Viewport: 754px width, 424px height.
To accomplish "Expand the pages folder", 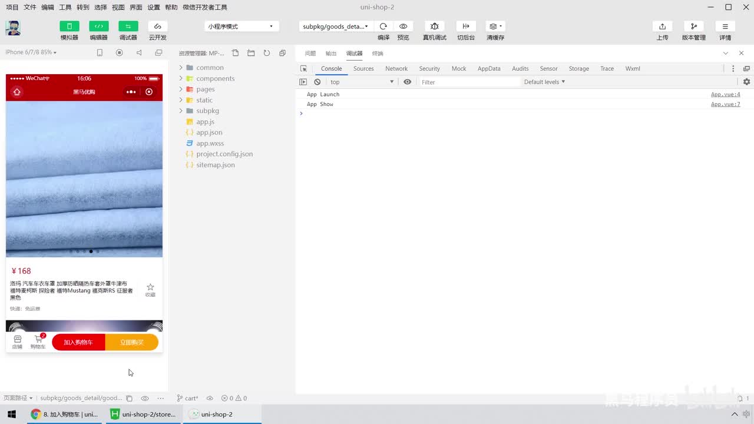I will tap(181, 89).
